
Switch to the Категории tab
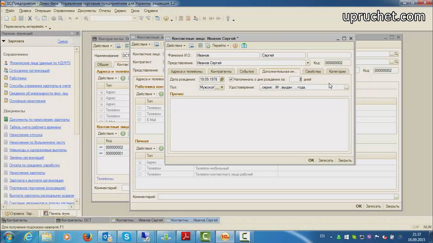coord(337,71)
